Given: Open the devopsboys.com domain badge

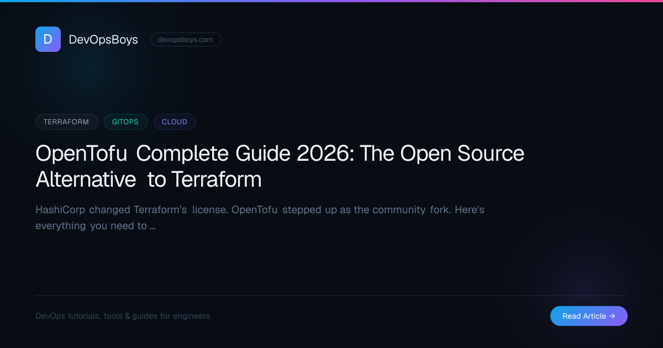Looking at the screenshot, I should pos(186,40).
